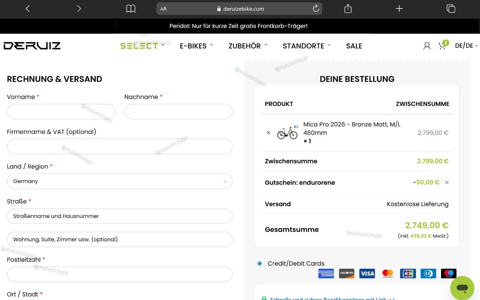The image size is (480, 300).
Task: Show all tabs overview icon
Action: point(451,9)
